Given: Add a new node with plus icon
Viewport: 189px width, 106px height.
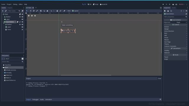Looking at the screenshot, I should (x=3, y=11).
